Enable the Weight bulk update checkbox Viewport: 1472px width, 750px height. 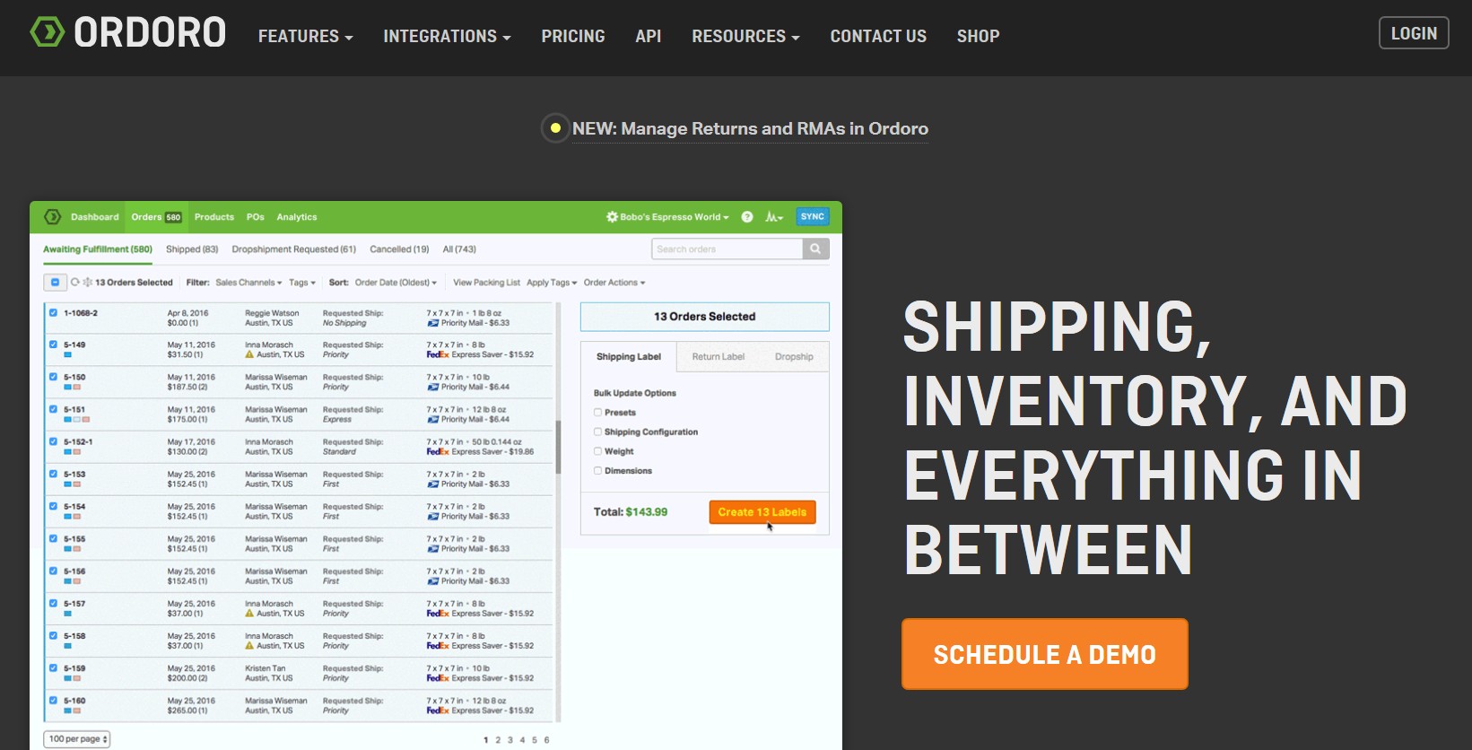pos(597,451)
